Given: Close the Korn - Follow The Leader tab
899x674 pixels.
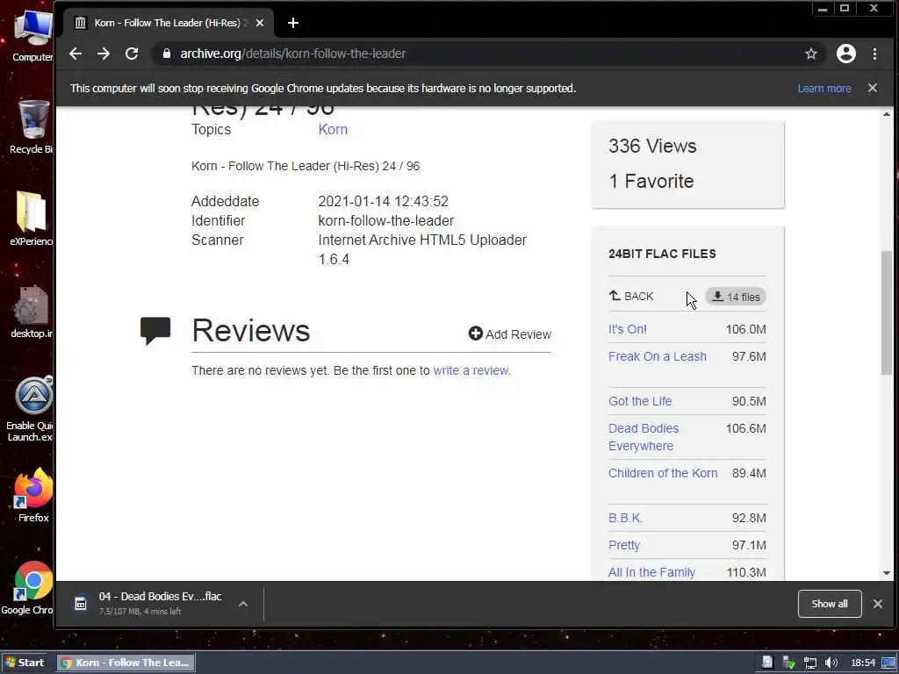Looking at the screenshot, I should [x=260, y=23].
